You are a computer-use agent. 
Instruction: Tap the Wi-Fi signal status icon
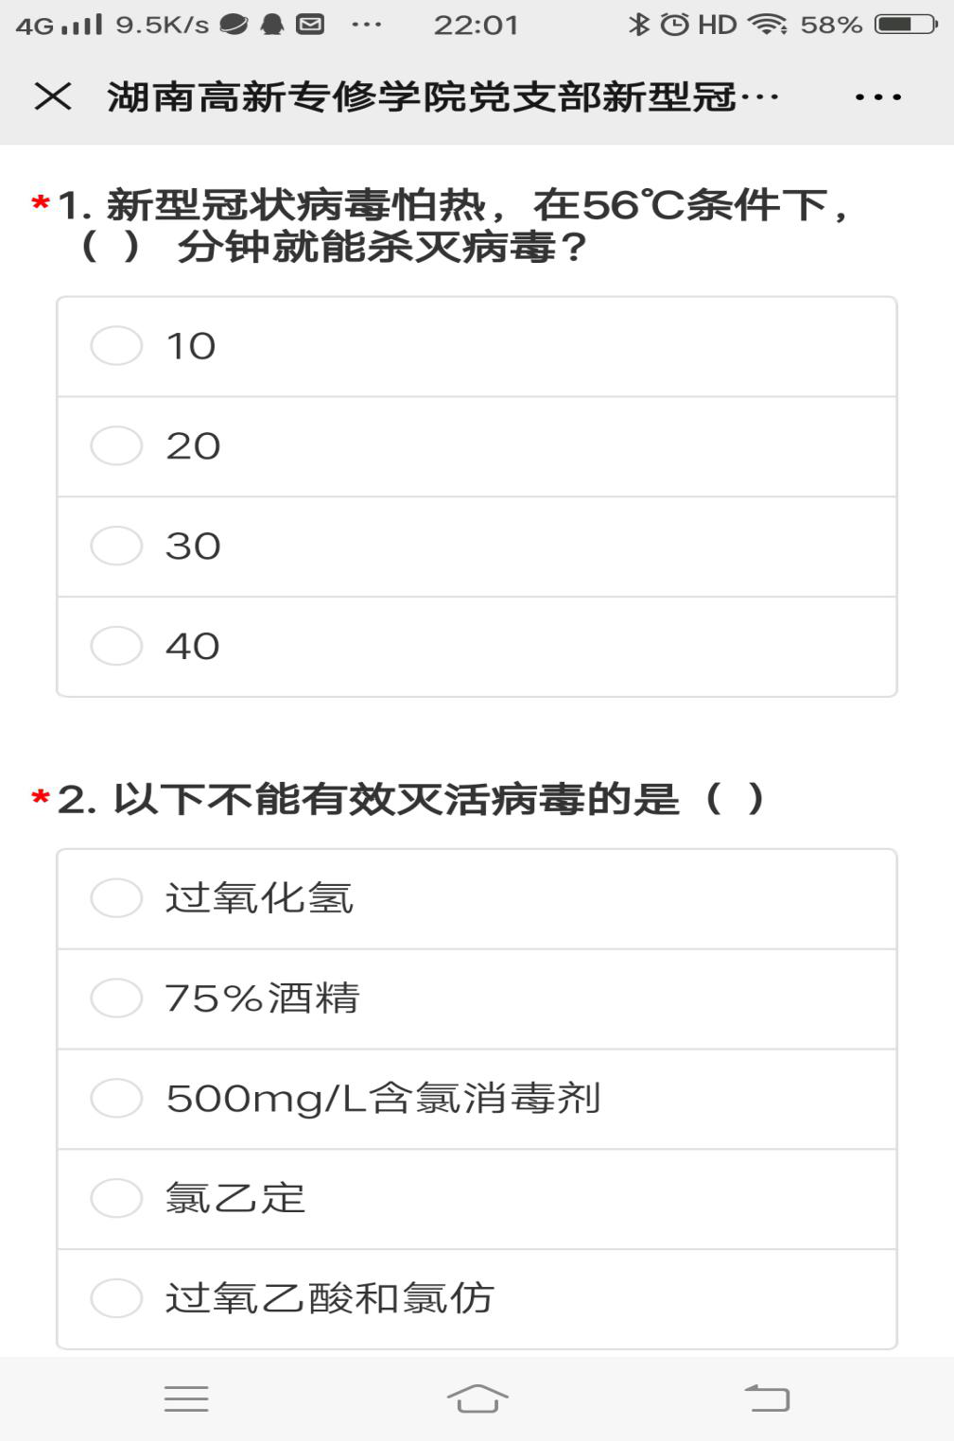pos(767,25)
